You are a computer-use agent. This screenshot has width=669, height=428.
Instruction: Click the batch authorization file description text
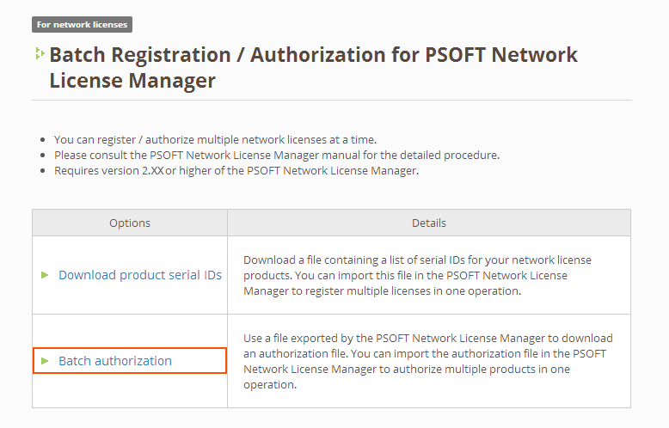coord(427,361)
